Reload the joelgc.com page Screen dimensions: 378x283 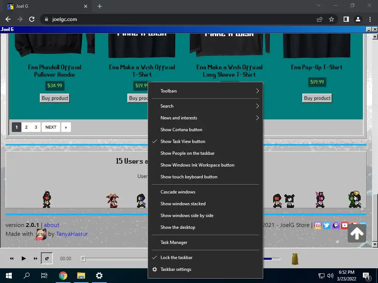[32, 19]
